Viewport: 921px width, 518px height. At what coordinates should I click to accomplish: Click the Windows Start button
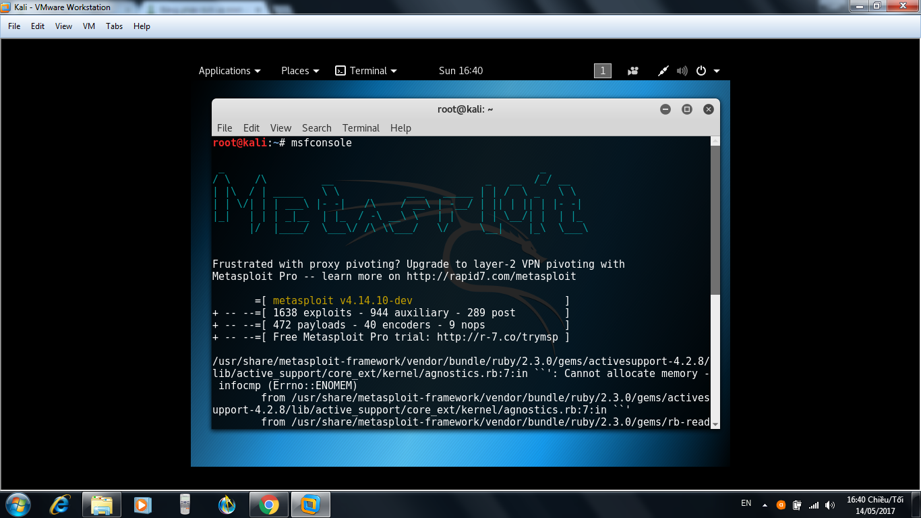click(18, 504)
